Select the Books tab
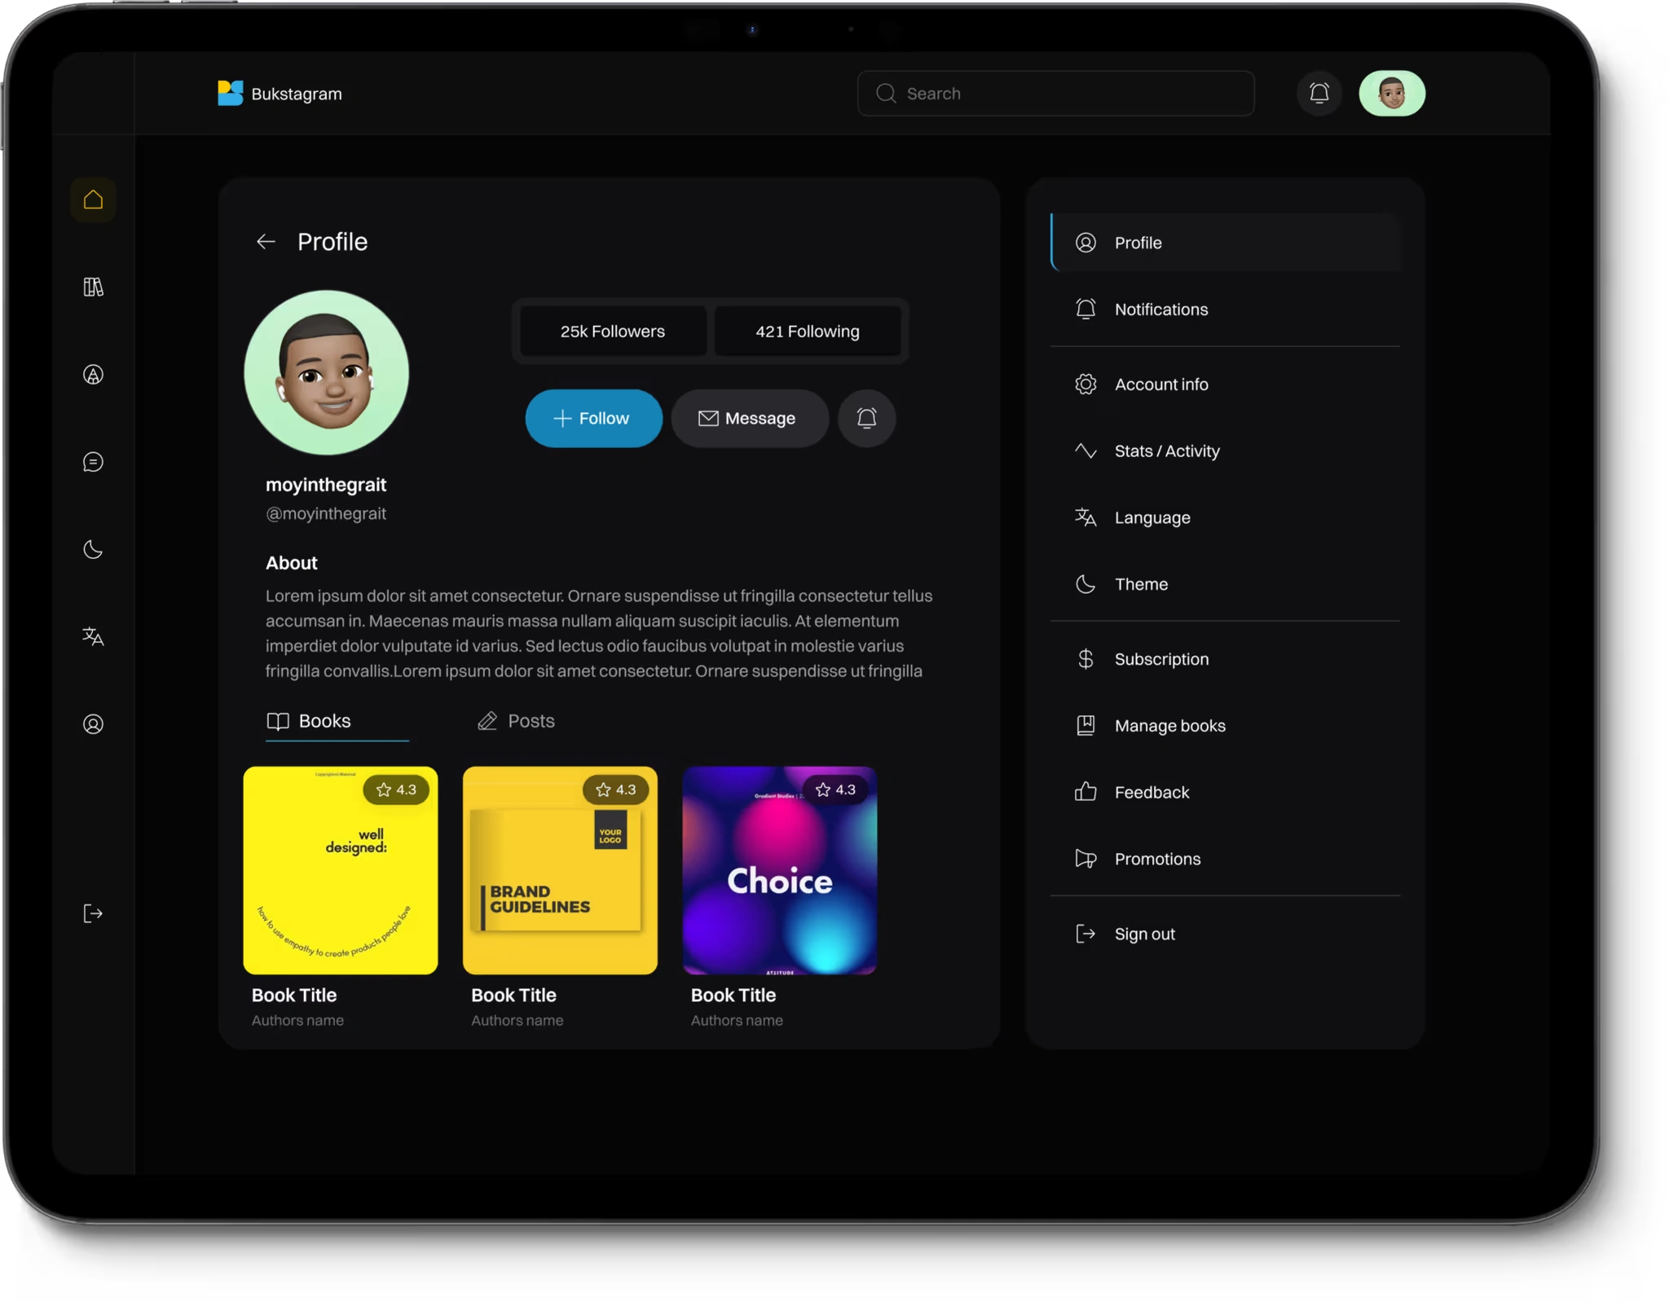 (x=310, y=721)
